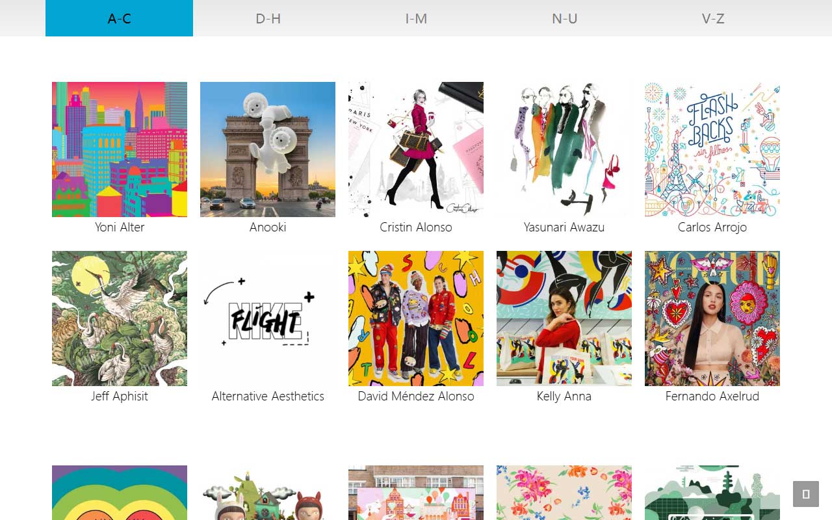Open the cartoon characters with house thumbnail
The image size is (832, 520).
click(268, 493)
